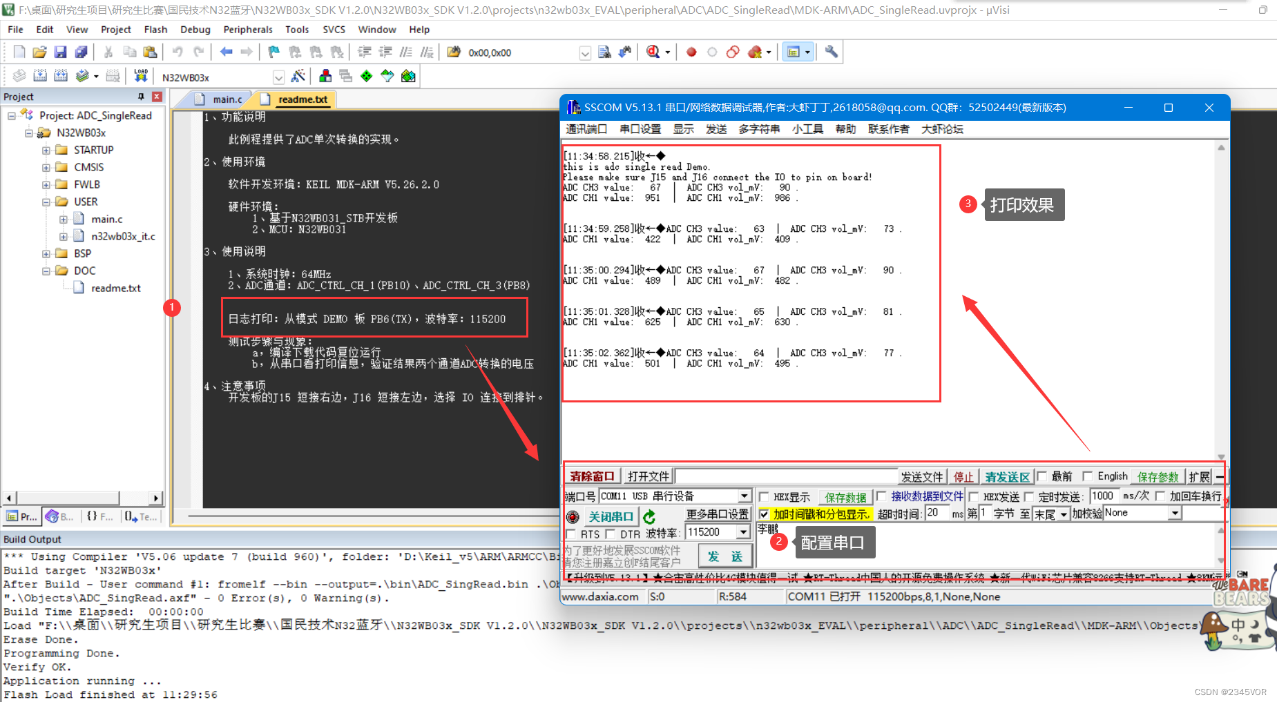Image resolution: width=1277 pixels, height=702 pixels.
Task: Click the 清除窗口 button
Action: pyautogui.click(x=592, y=476)
